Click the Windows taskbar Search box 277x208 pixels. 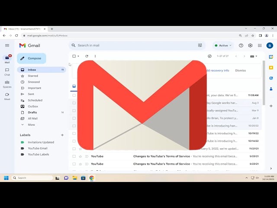tap(32, 178)
